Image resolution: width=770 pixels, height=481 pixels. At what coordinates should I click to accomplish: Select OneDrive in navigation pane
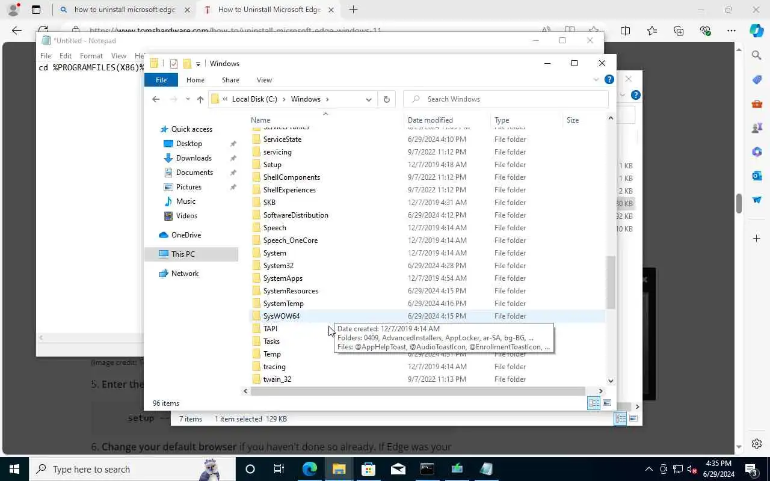(x=186, y=235)
